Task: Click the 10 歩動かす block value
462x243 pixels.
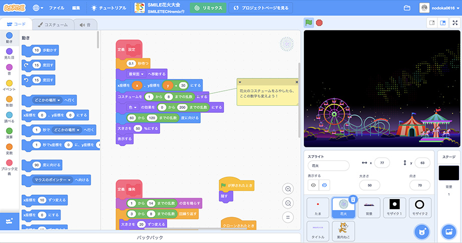Action: pos(37,50)
